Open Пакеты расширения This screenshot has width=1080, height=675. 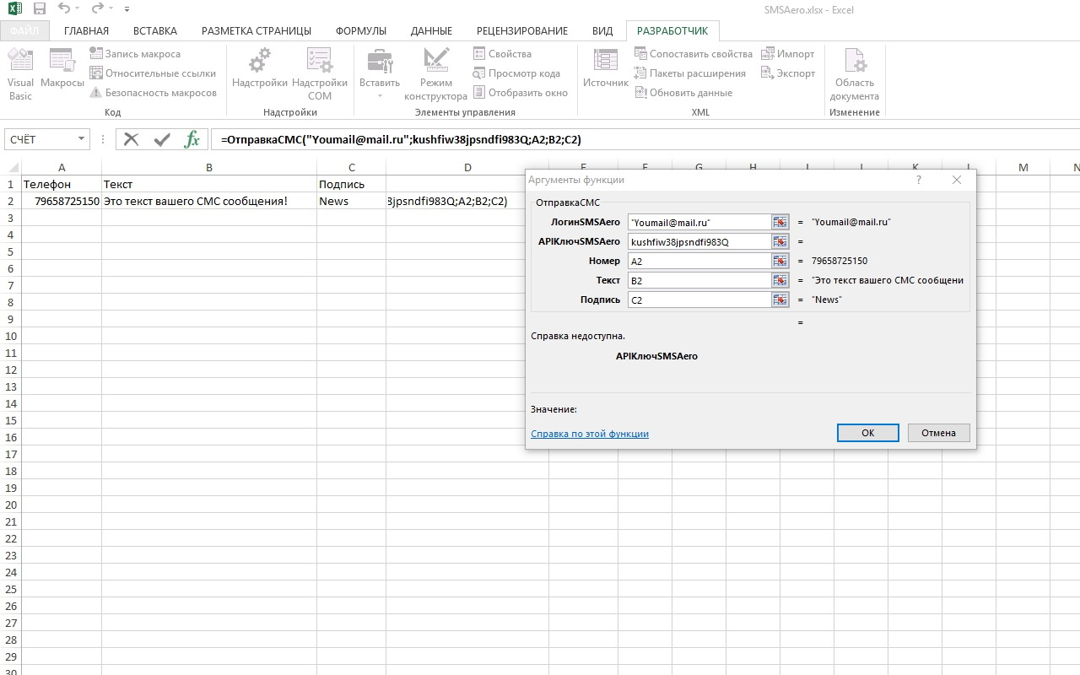coord(690,73)
